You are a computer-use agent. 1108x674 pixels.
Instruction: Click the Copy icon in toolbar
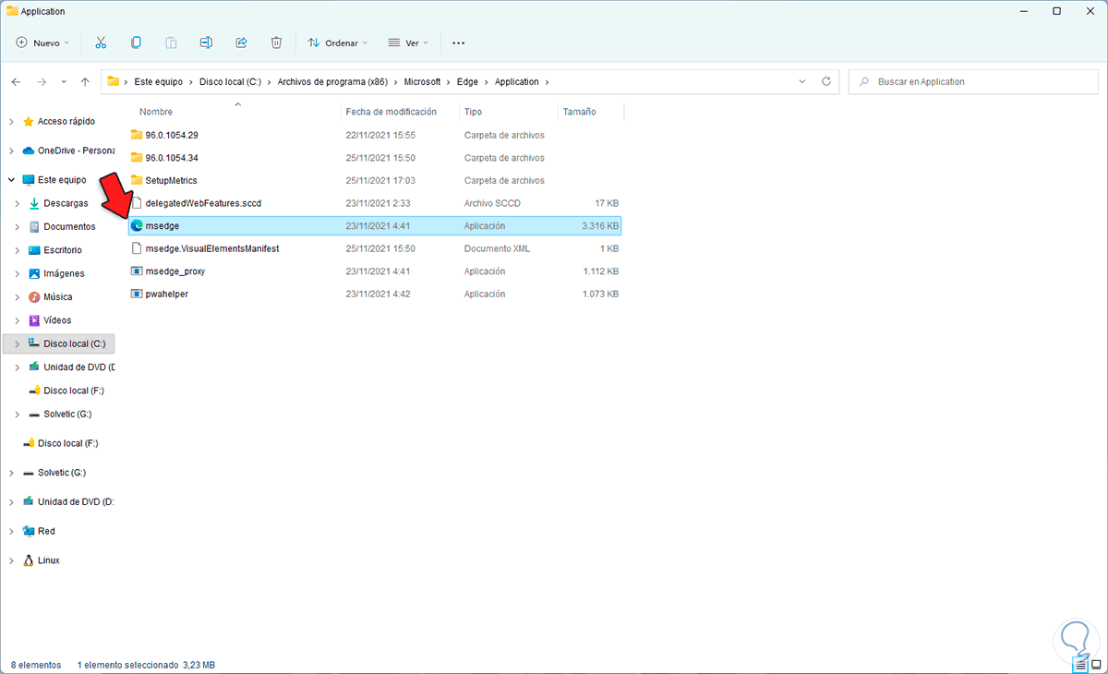pyautogui.click(x=136, y=42)
